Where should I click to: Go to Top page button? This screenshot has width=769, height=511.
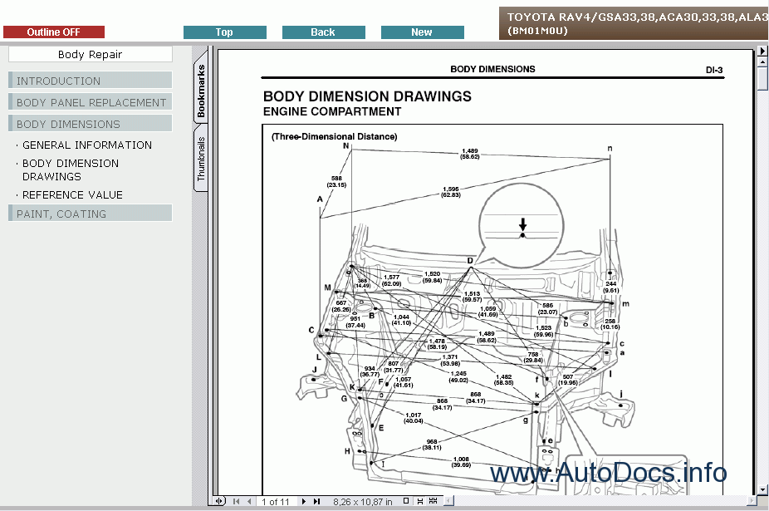224,32
